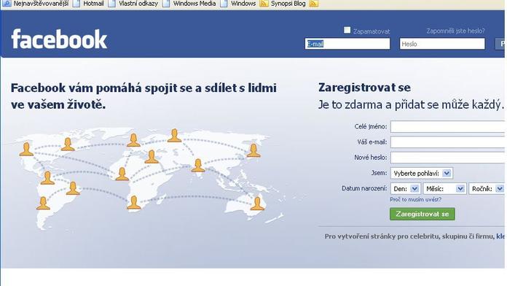
Task: Follow the Proč to musím uvést? link
Action: point(415,199)
